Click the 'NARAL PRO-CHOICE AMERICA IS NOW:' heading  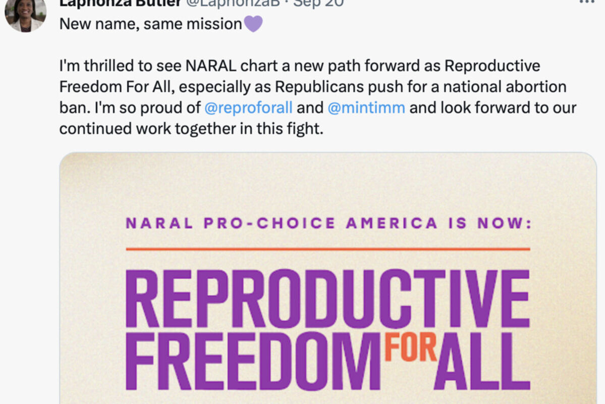coord(328,223)
